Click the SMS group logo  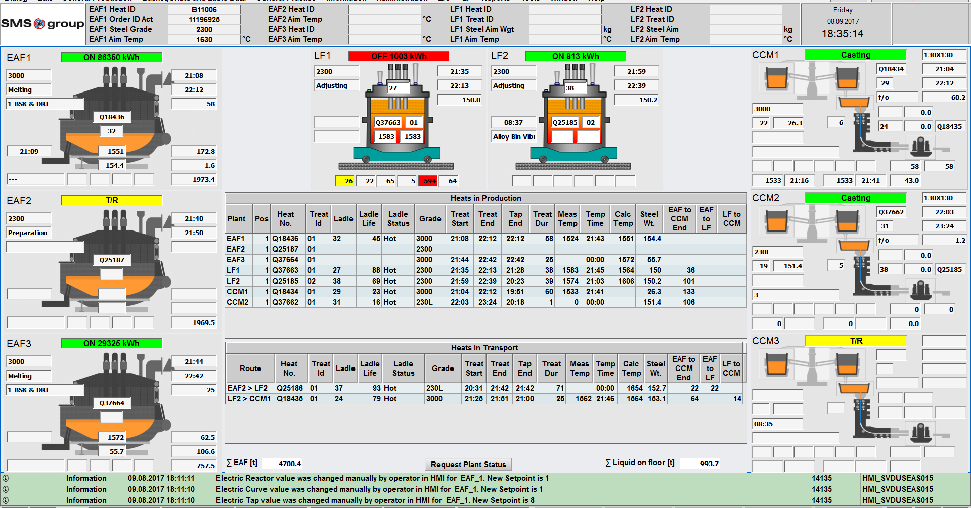43,24
